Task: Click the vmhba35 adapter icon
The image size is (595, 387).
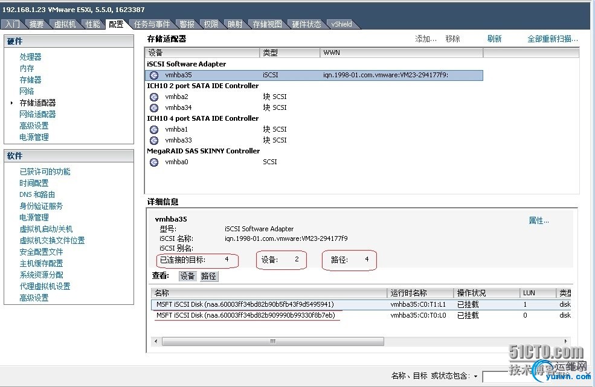Action: (x=153, y=75)
